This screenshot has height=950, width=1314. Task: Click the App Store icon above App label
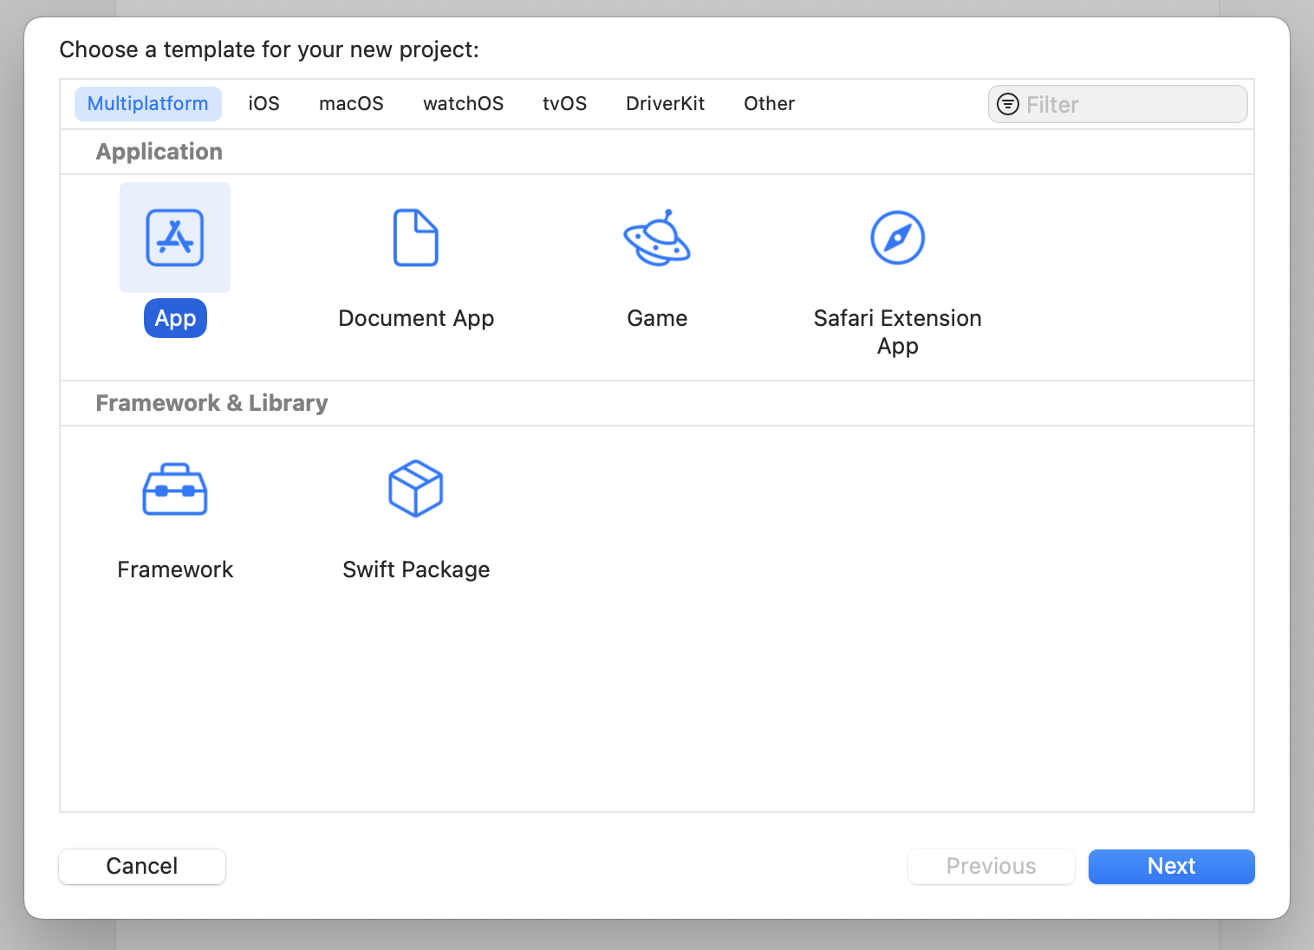pyautogui.click(x=174, y=237)
